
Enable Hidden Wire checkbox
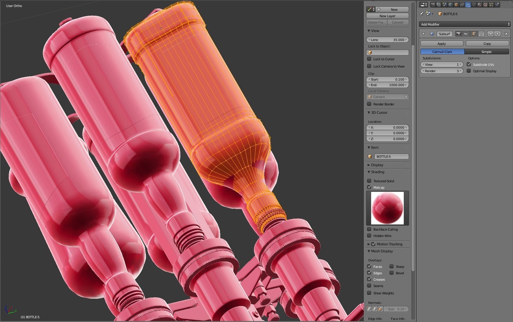pyautogui.click(x=369, y=236)
